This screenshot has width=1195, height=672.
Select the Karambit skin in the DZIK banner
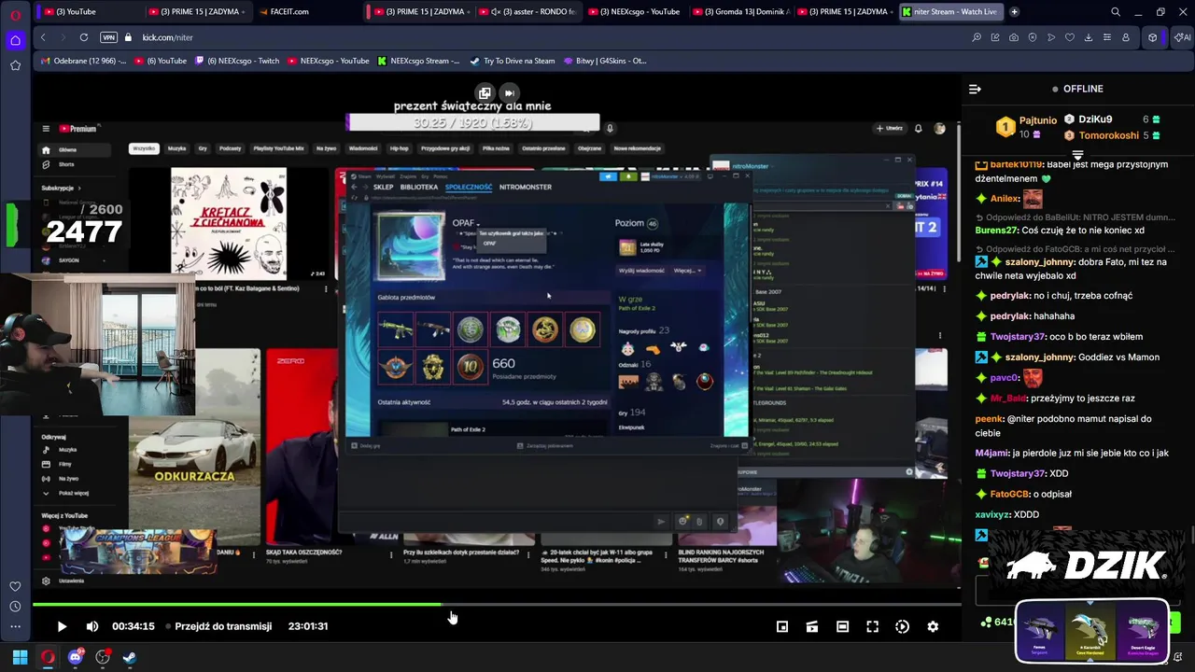(1091, 632)
